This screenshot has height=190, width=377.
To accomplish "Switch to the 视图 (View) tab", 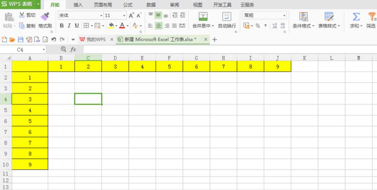I will pos(198,5).
